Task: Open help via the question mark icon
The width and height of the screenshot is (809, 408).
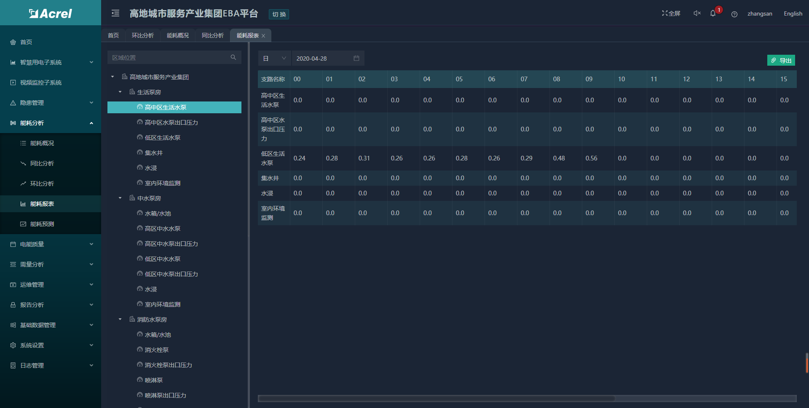Action: click(734, 14)
